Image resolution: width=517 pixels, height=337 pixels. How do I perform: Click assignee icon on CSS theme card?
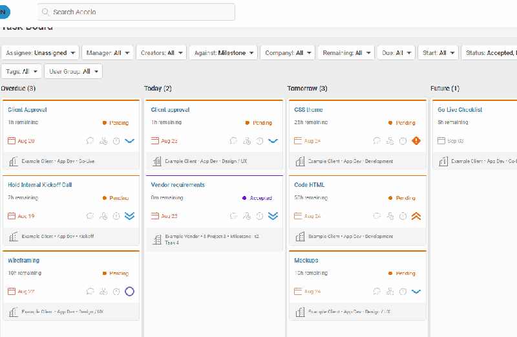[390, 141]
